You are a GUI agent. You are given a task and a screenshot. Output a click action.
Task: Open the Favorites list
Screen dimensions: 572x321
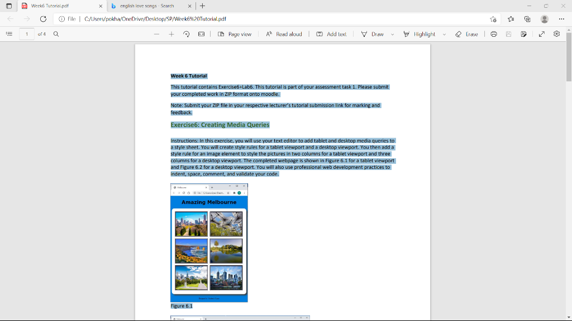511,19
